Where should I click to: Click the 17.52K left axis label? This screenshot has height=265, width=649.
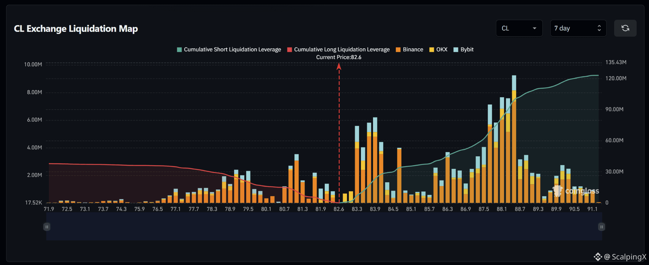pyautogui.click(x=34, y=202)
